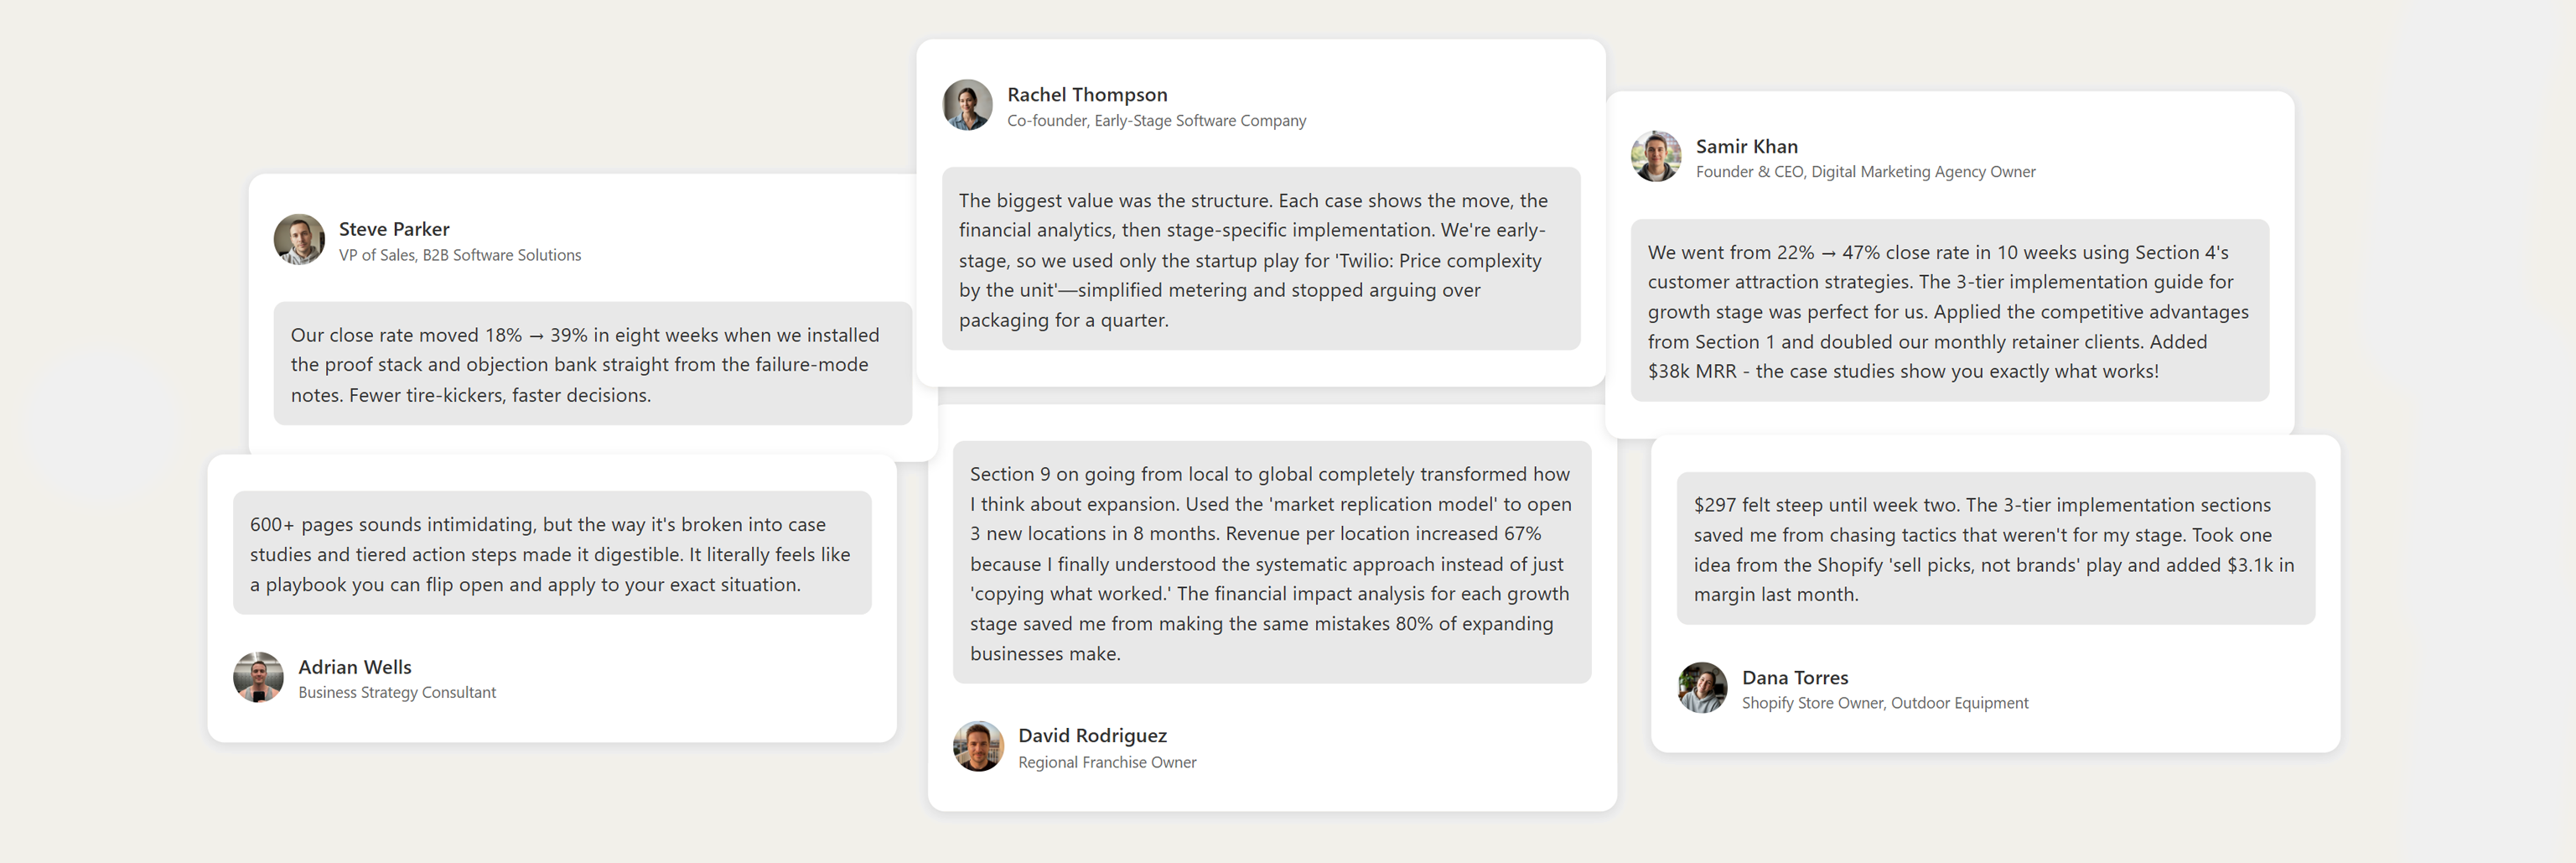Click Steve Parker's profile avatar
The image size is (2576, 863).
[299, 240]
